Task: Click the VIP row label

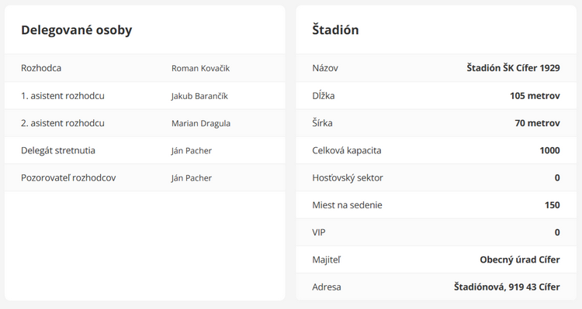Action: [319, 232]
